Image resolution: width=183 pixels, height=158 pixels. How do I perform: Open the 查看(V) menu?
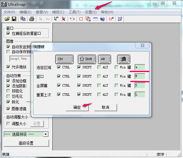pos(42,12)
